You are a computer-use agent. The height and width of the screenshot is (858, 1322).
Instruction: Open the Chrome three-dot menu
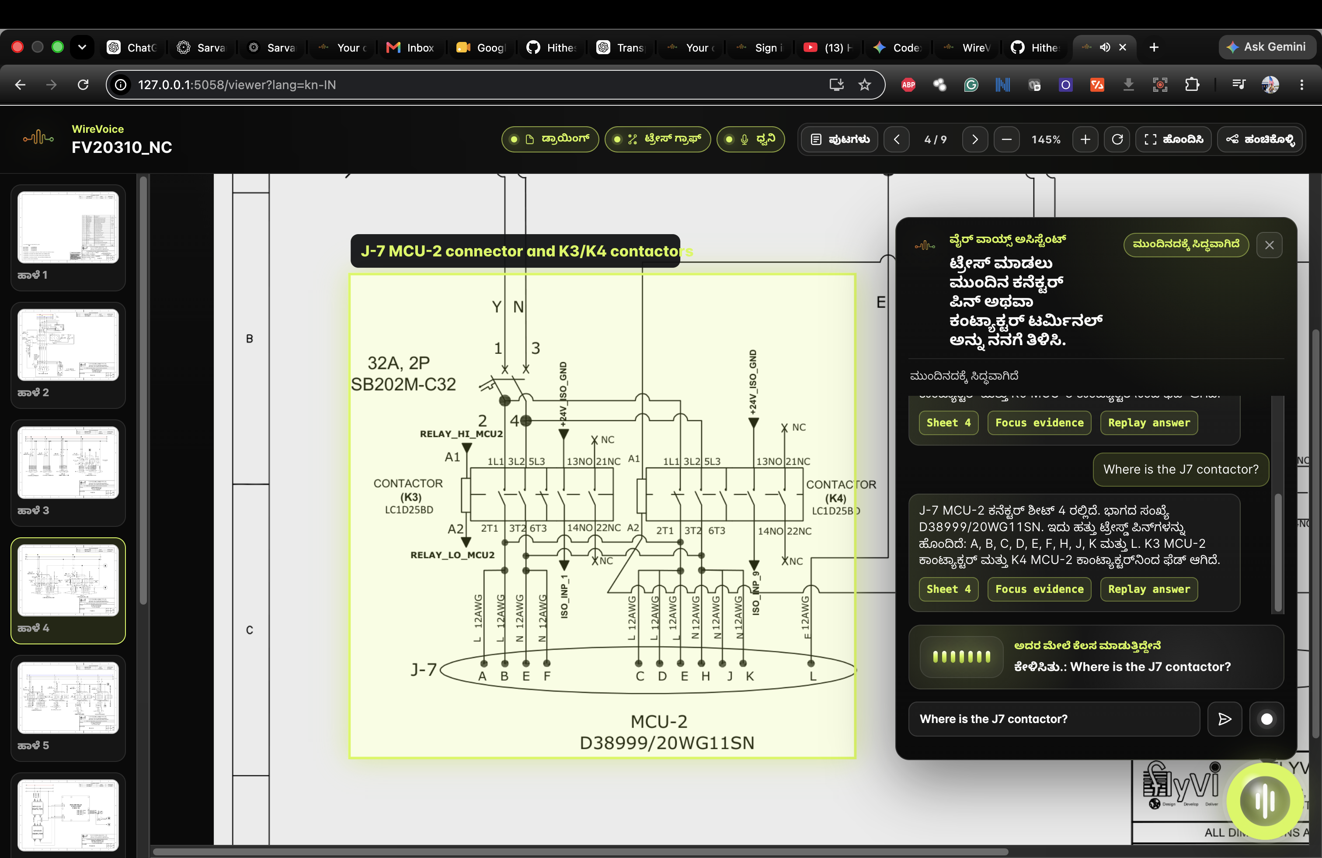[x=1301, y=85]
